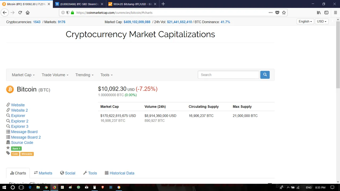The height and width of the screenshot is (191, 340).
Task: Close the Bitstamp BTC/USD tab
Action: 155,4
